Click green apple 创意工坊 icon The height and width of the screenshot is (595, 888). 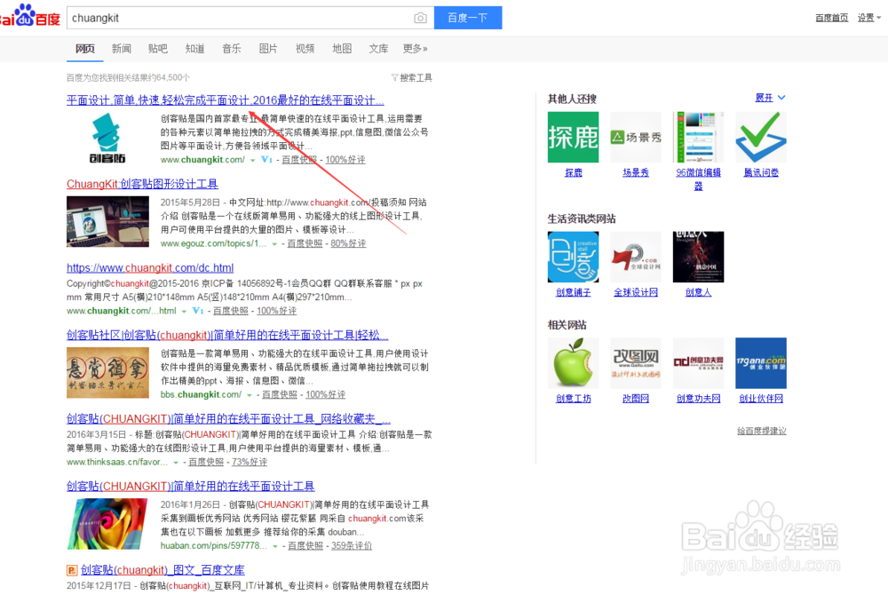click(x=573, y=363)
